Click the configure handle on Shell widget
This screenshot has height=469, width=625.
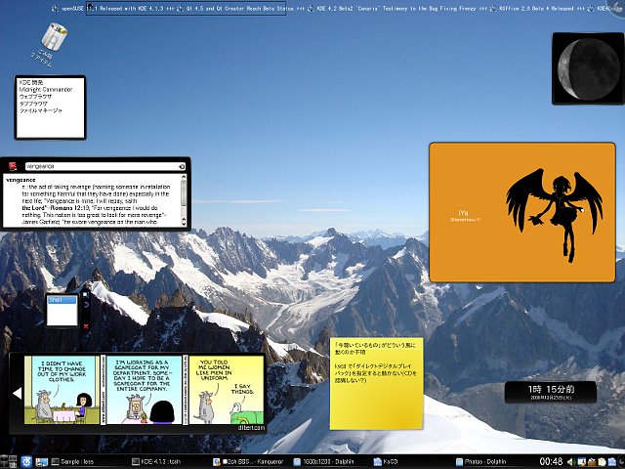[86, 295]
